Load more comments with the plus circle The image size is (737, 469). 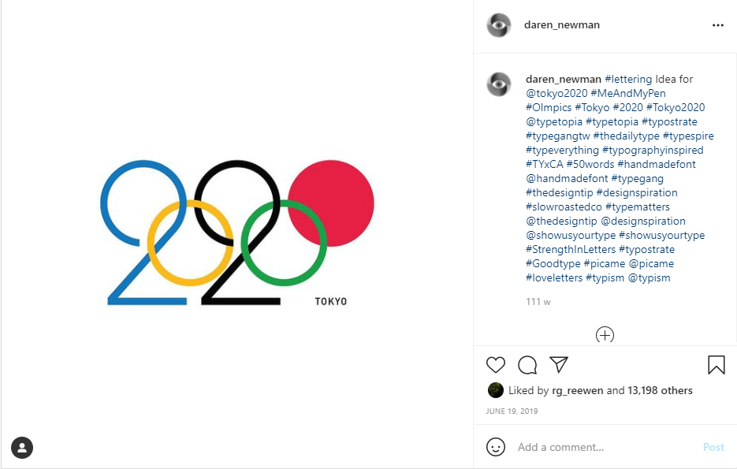click(x=605, y=335)
